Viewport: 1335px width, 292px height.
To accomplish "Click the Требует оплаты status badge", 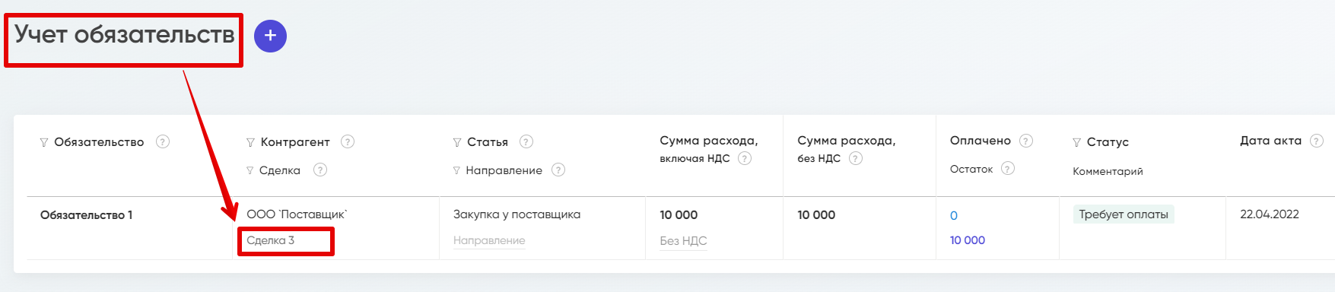I will tap(1124, 214).
